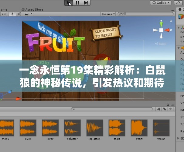Click the favorites star icon

(171, 109)
